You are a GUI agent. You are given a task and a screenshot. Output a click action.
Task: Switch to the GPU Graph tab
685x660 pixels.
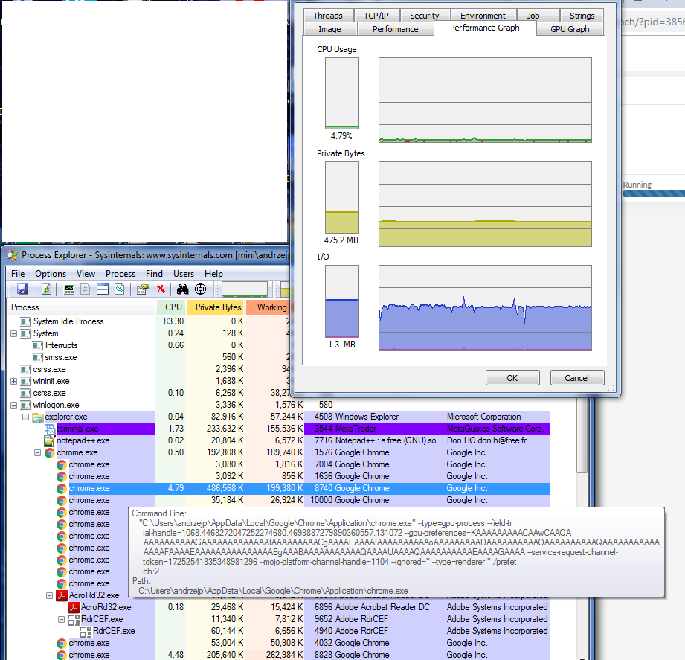570,29
